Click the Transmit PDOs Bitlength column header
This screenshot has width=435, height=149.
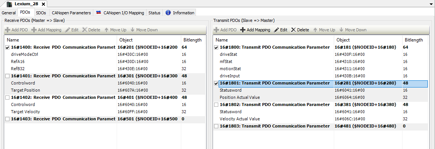415,40
